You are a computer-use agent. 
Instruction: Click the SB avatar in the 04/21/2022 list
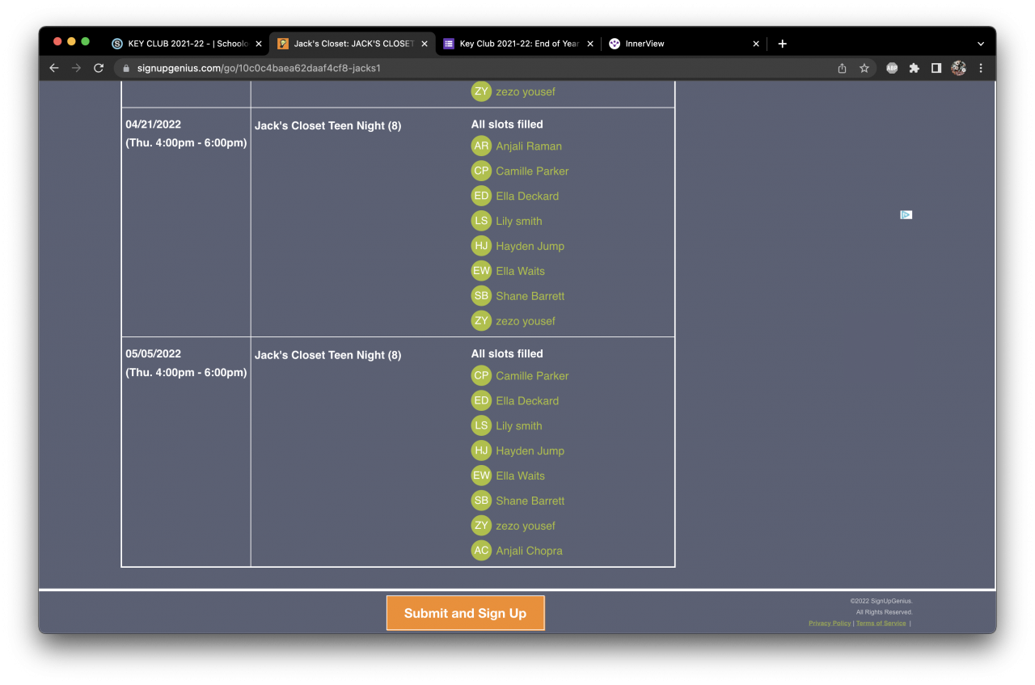[481, 296]
